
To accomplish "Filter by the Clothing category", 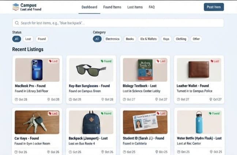I will [181, 39].
